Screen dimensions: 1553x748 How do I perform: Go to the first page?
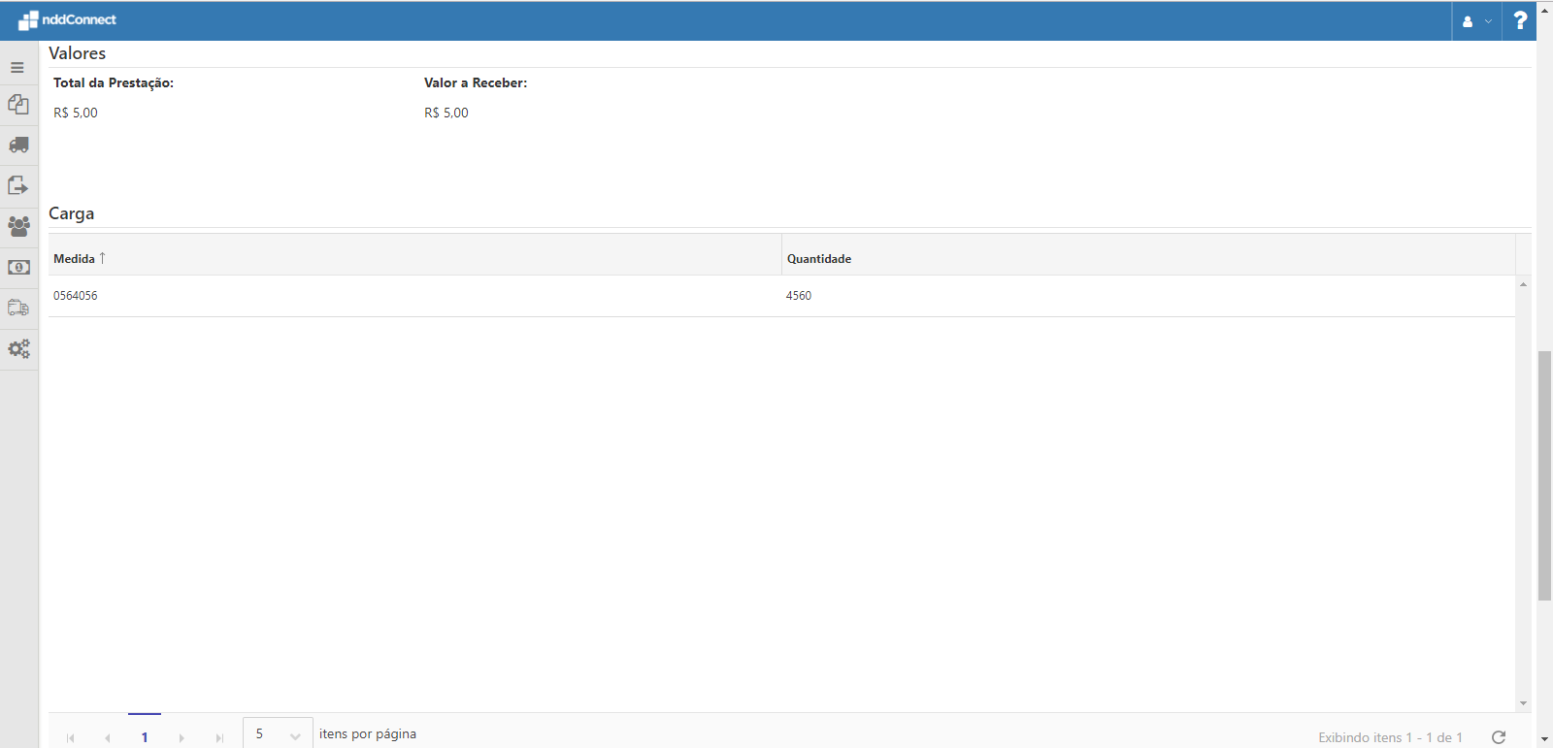[70, 738]
